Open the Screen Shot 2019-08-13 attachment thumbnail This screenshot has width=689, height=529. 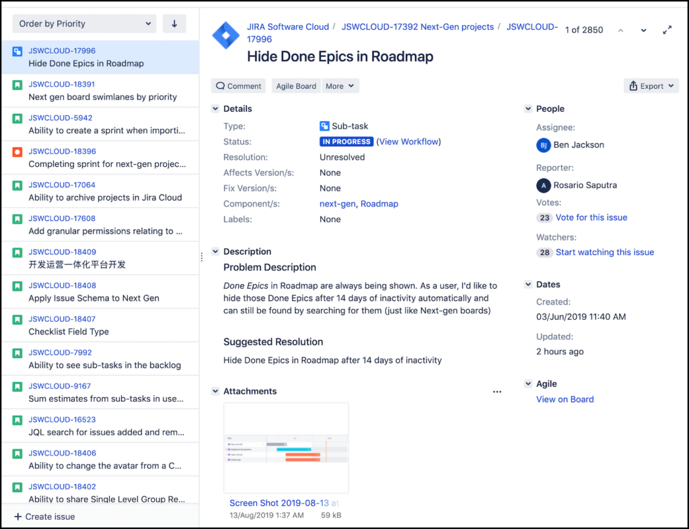point(285,448)
